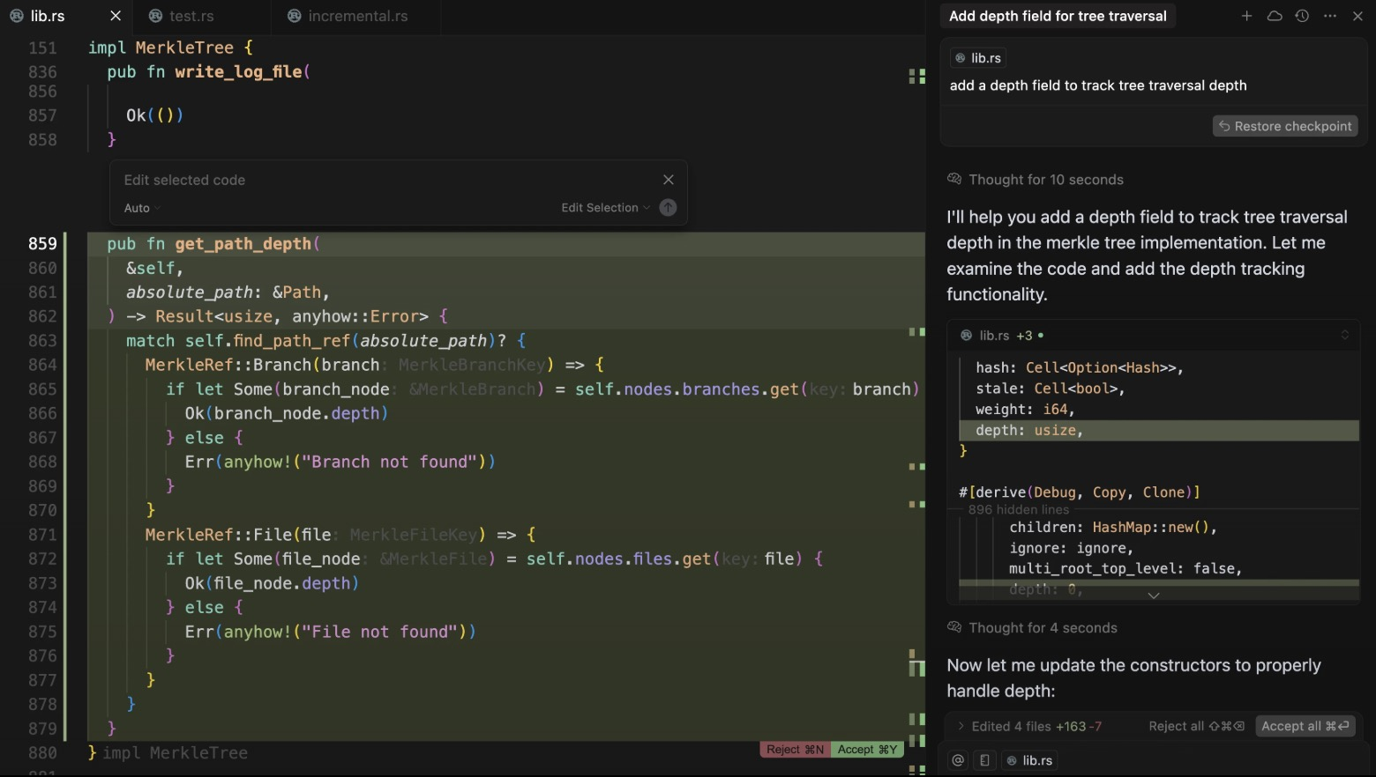Reject the inline diff with Reject ⌘N
Screen dimensions: 1376x777
point(795,750)
